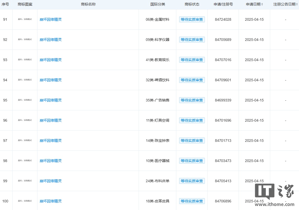Open 崩坏因缘精灵 link in row 92
299x210 pixels.
tap(50, 40)
